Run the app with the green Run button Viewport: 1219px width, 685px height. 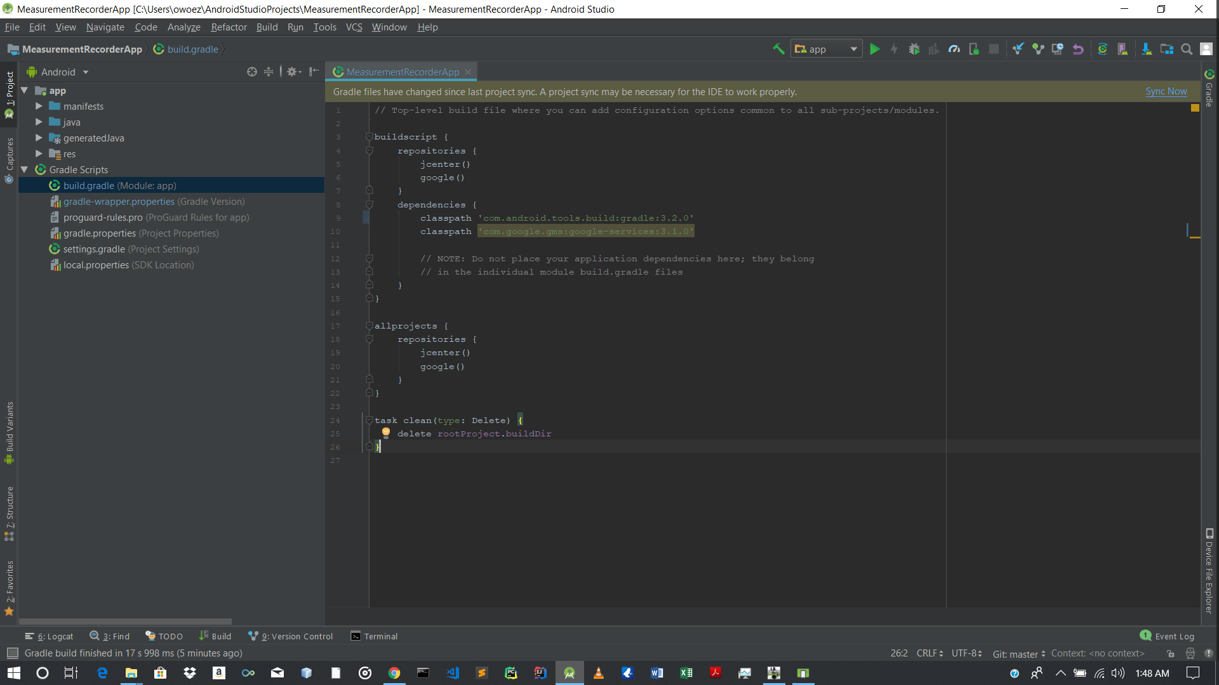point(875,49)
